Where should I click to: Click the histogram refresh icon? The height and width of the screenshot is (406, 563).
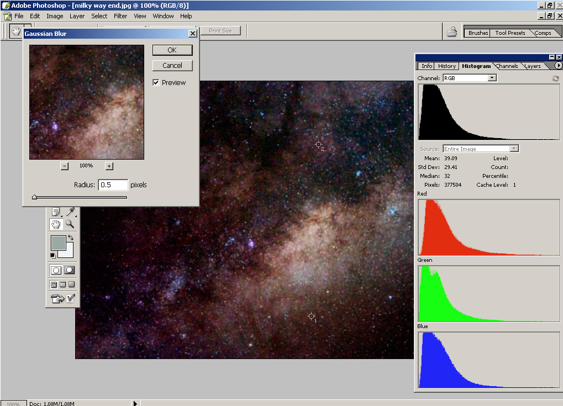coord(555,78)
